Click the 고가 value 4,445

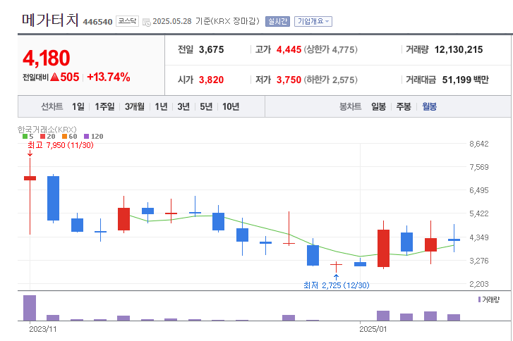pyautogui.click(x=289, y=49)
